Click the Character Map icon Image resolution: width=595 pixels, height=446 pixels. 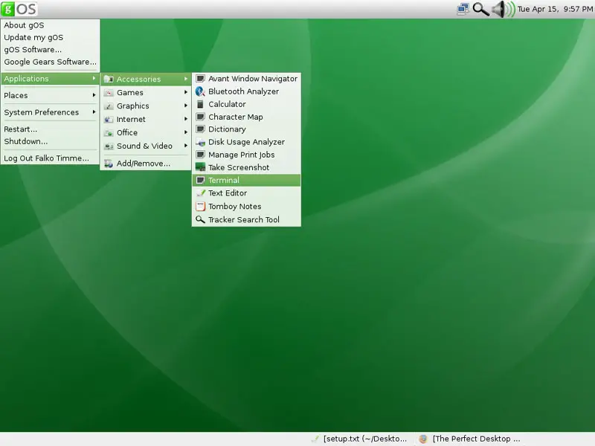pos(200,117)
